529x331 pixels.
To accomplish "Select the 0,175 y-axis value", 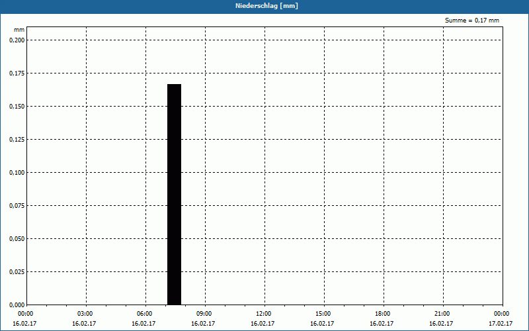I will coord(17,73).
